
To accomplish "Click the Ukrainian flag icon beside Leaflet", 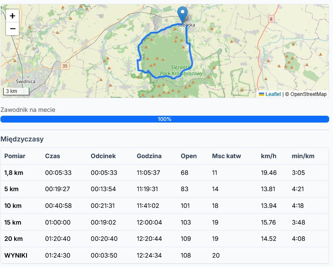I will coord(262,94).
